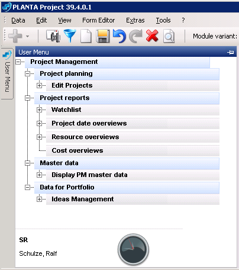Open the Ideas Management entry
239x270 pixels.
(133, 199)
